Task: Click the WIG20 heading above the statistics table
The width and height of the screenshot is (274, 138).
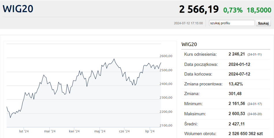Action: [189, 44]
